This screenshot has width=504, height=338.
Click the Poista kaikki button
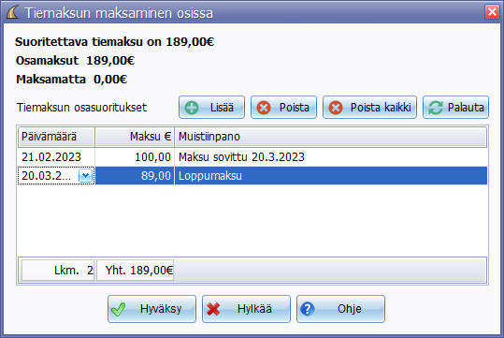[x=369, y=107]
